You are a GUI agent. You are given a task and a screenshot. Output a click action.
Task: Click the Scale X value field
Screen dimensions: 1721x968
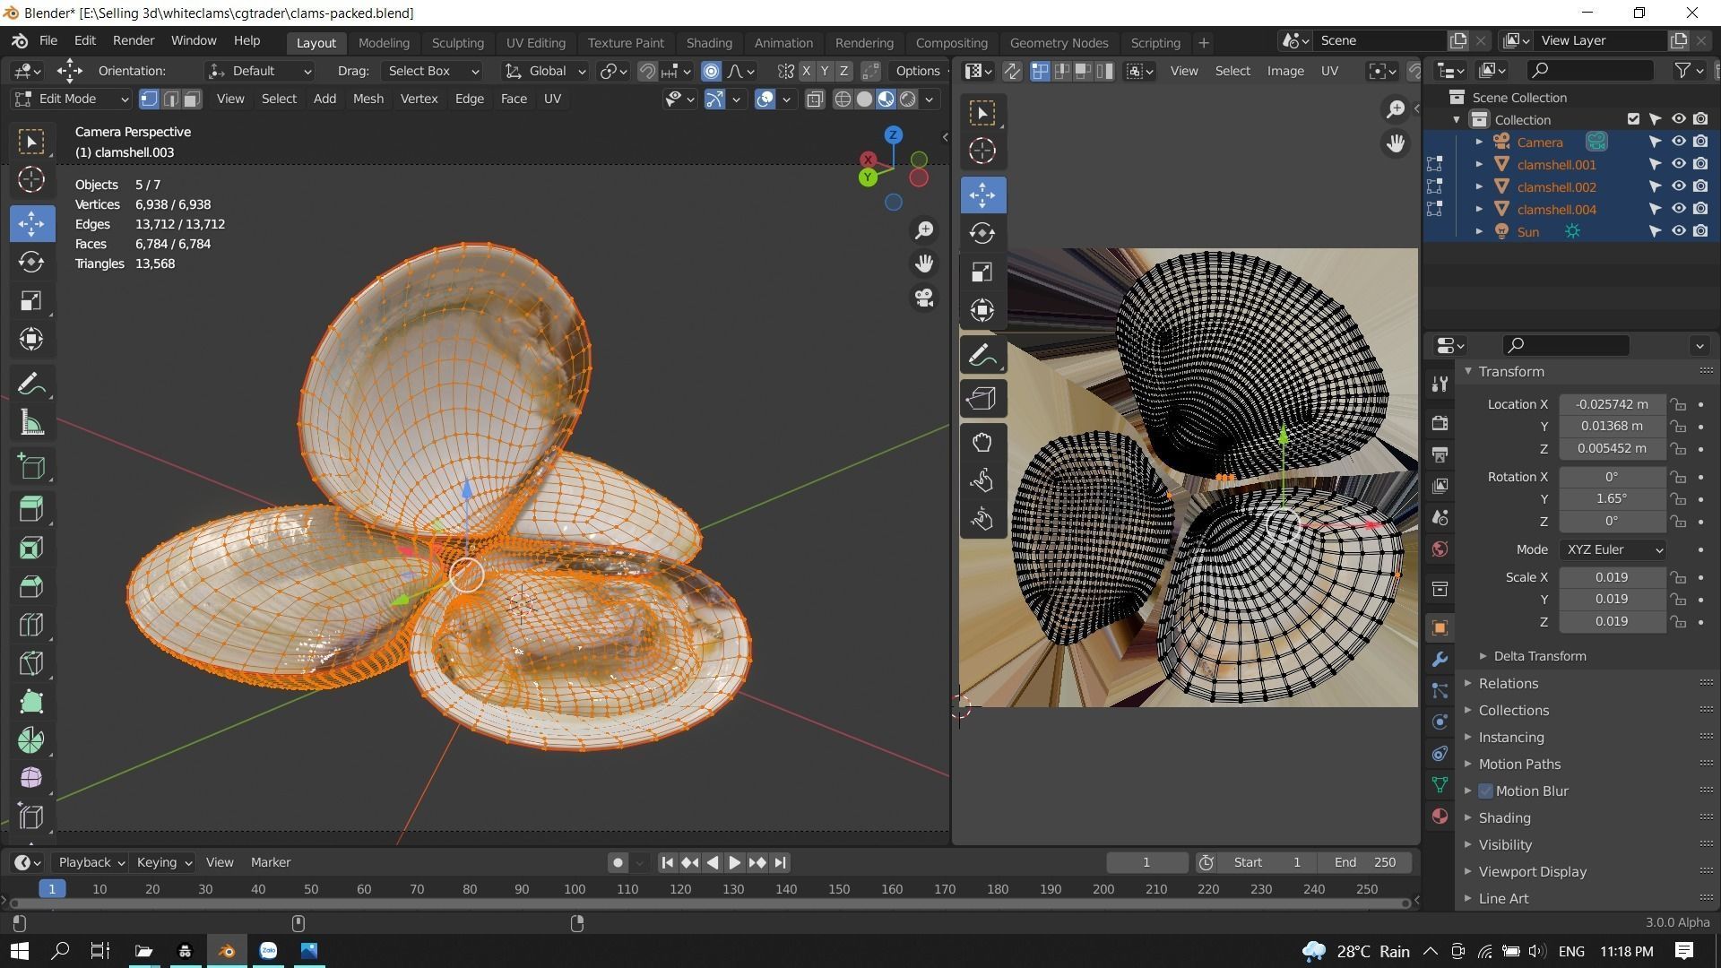[x=1612, y=577]
